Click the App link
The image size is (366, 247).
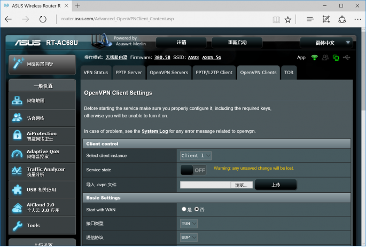[301, 58]
